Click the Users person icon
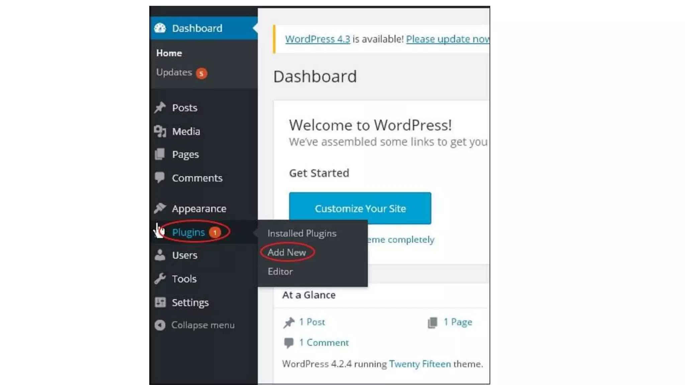The image size is (685, 385). 160,255
